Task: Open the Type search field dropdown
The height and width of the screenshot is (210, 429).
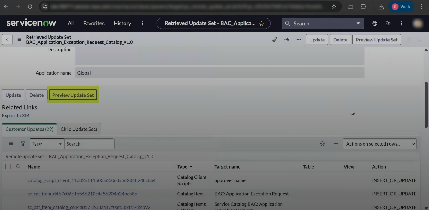Action: [47, 144]
